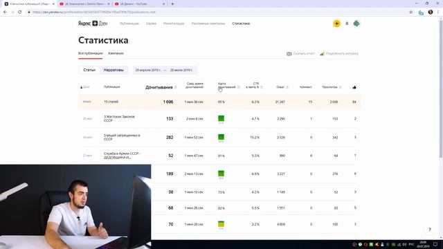Open the Chrome three-dot menu
This screenshot has height=249, width=443.
click(x=438, y=12)
